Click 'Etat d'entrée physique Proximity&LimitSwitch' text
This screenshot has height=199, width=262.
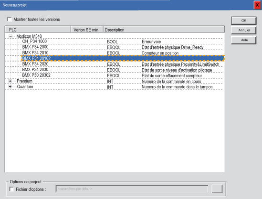click(x=180, y=64)
